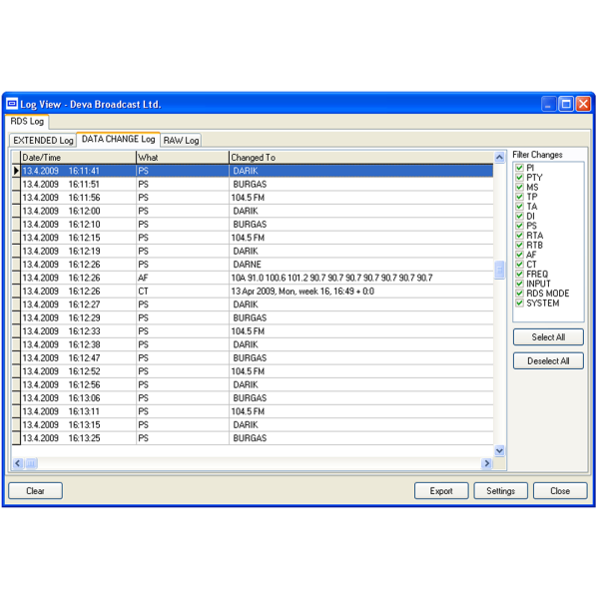599x599 pixels.
Task: Click the What column header
Action: pyautogui.click(x=183, y=158)
